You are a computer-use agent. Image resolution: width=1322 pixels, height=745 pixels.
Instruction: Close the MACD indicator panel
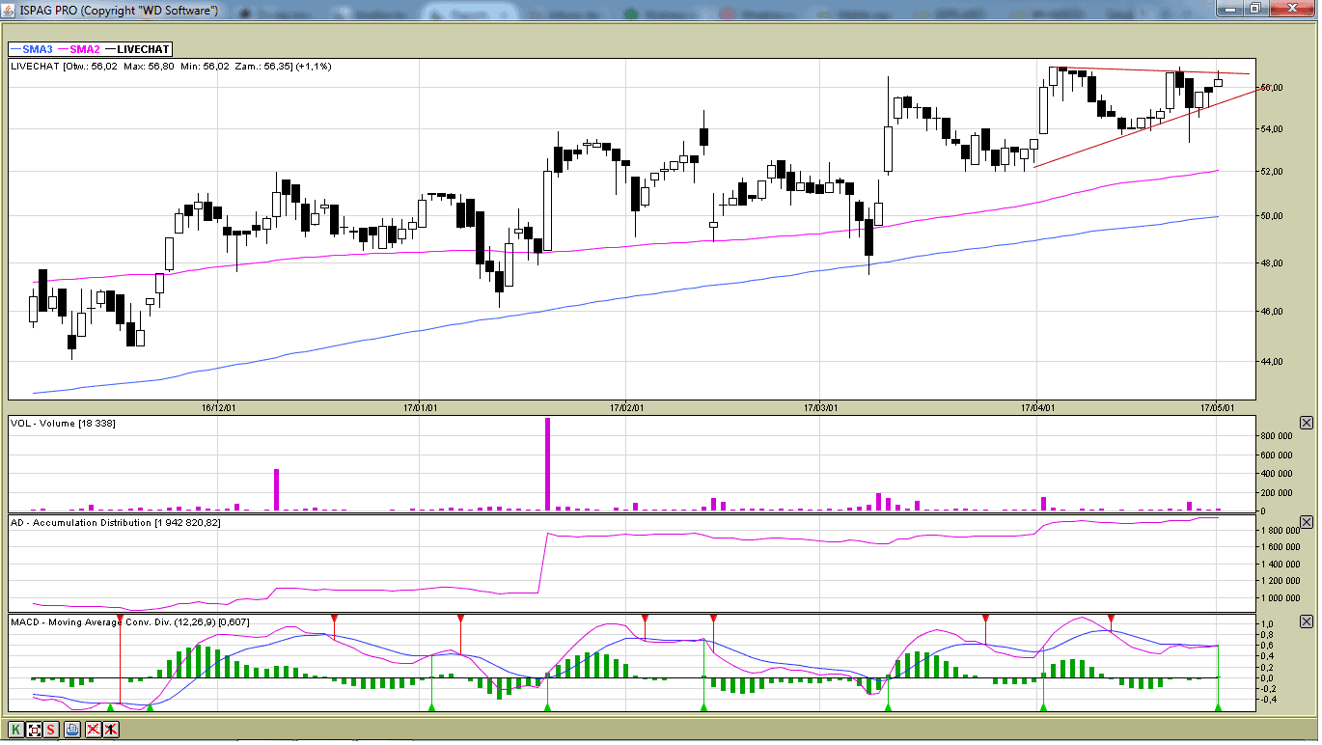click(x=1307, y=621)
